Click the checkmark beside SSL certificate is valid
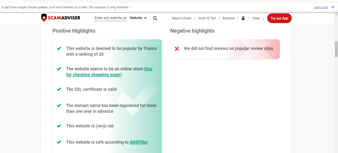 click(x=59, y=89)
